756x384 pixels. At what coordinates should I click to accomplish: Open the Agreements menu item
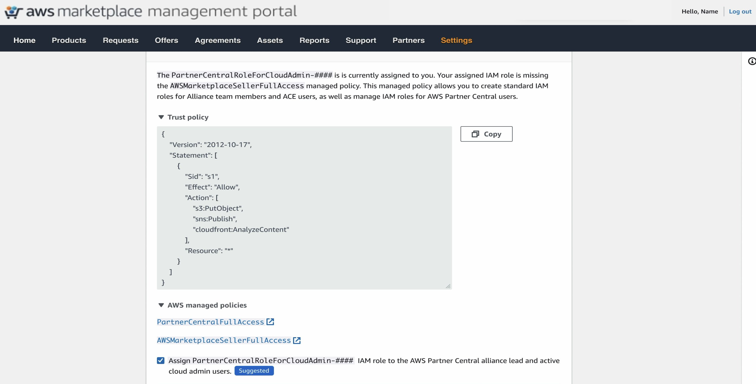pyautogui.click(x=217, y=40)
